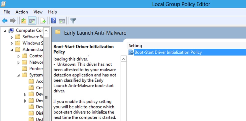The image size is (246, 121).
Task: Click the scroll app icon in title bar
Action: tap(3, 4)
